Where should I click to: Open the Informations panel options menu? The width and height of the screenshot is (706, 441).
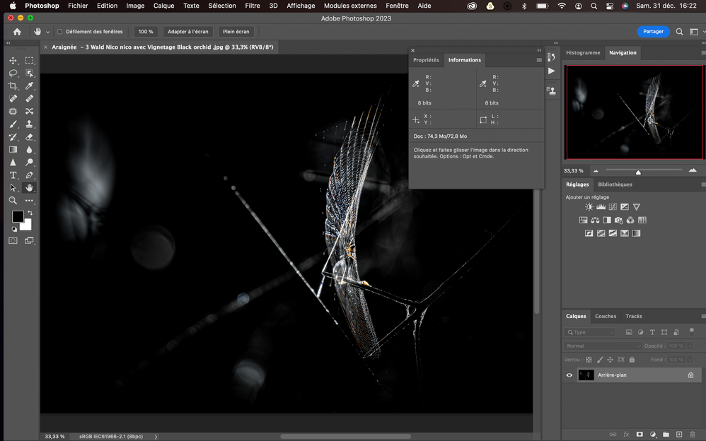(539, 60)
